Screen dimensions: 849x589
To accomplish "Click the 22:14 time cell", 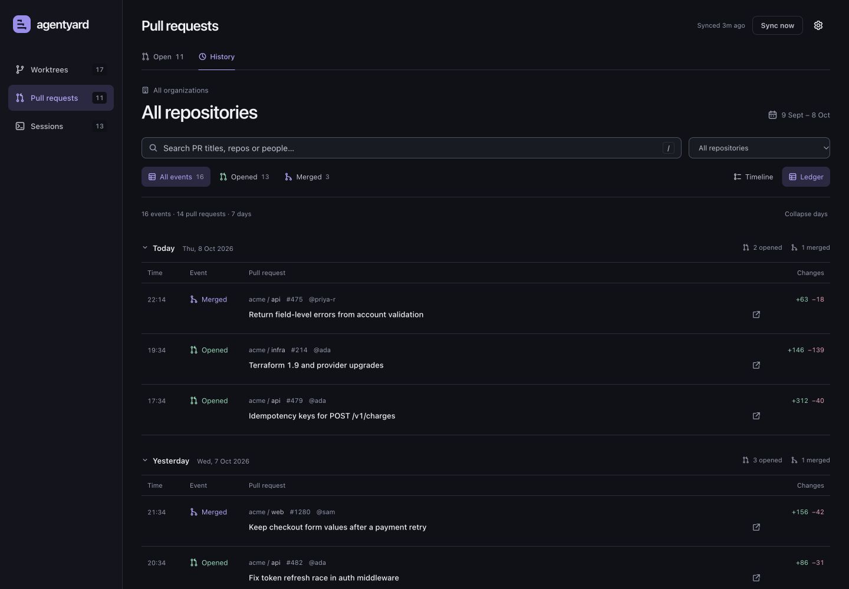I will [x=156, y=300].
